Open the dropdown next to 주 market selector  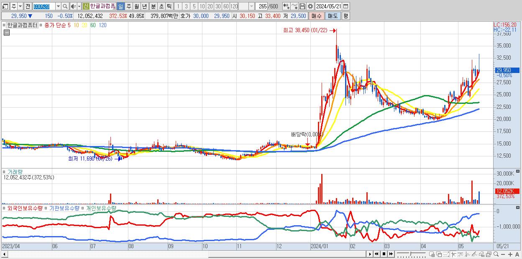click(x=20, y=6)
